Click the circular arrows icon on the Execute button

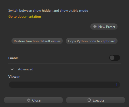point(89,100)
